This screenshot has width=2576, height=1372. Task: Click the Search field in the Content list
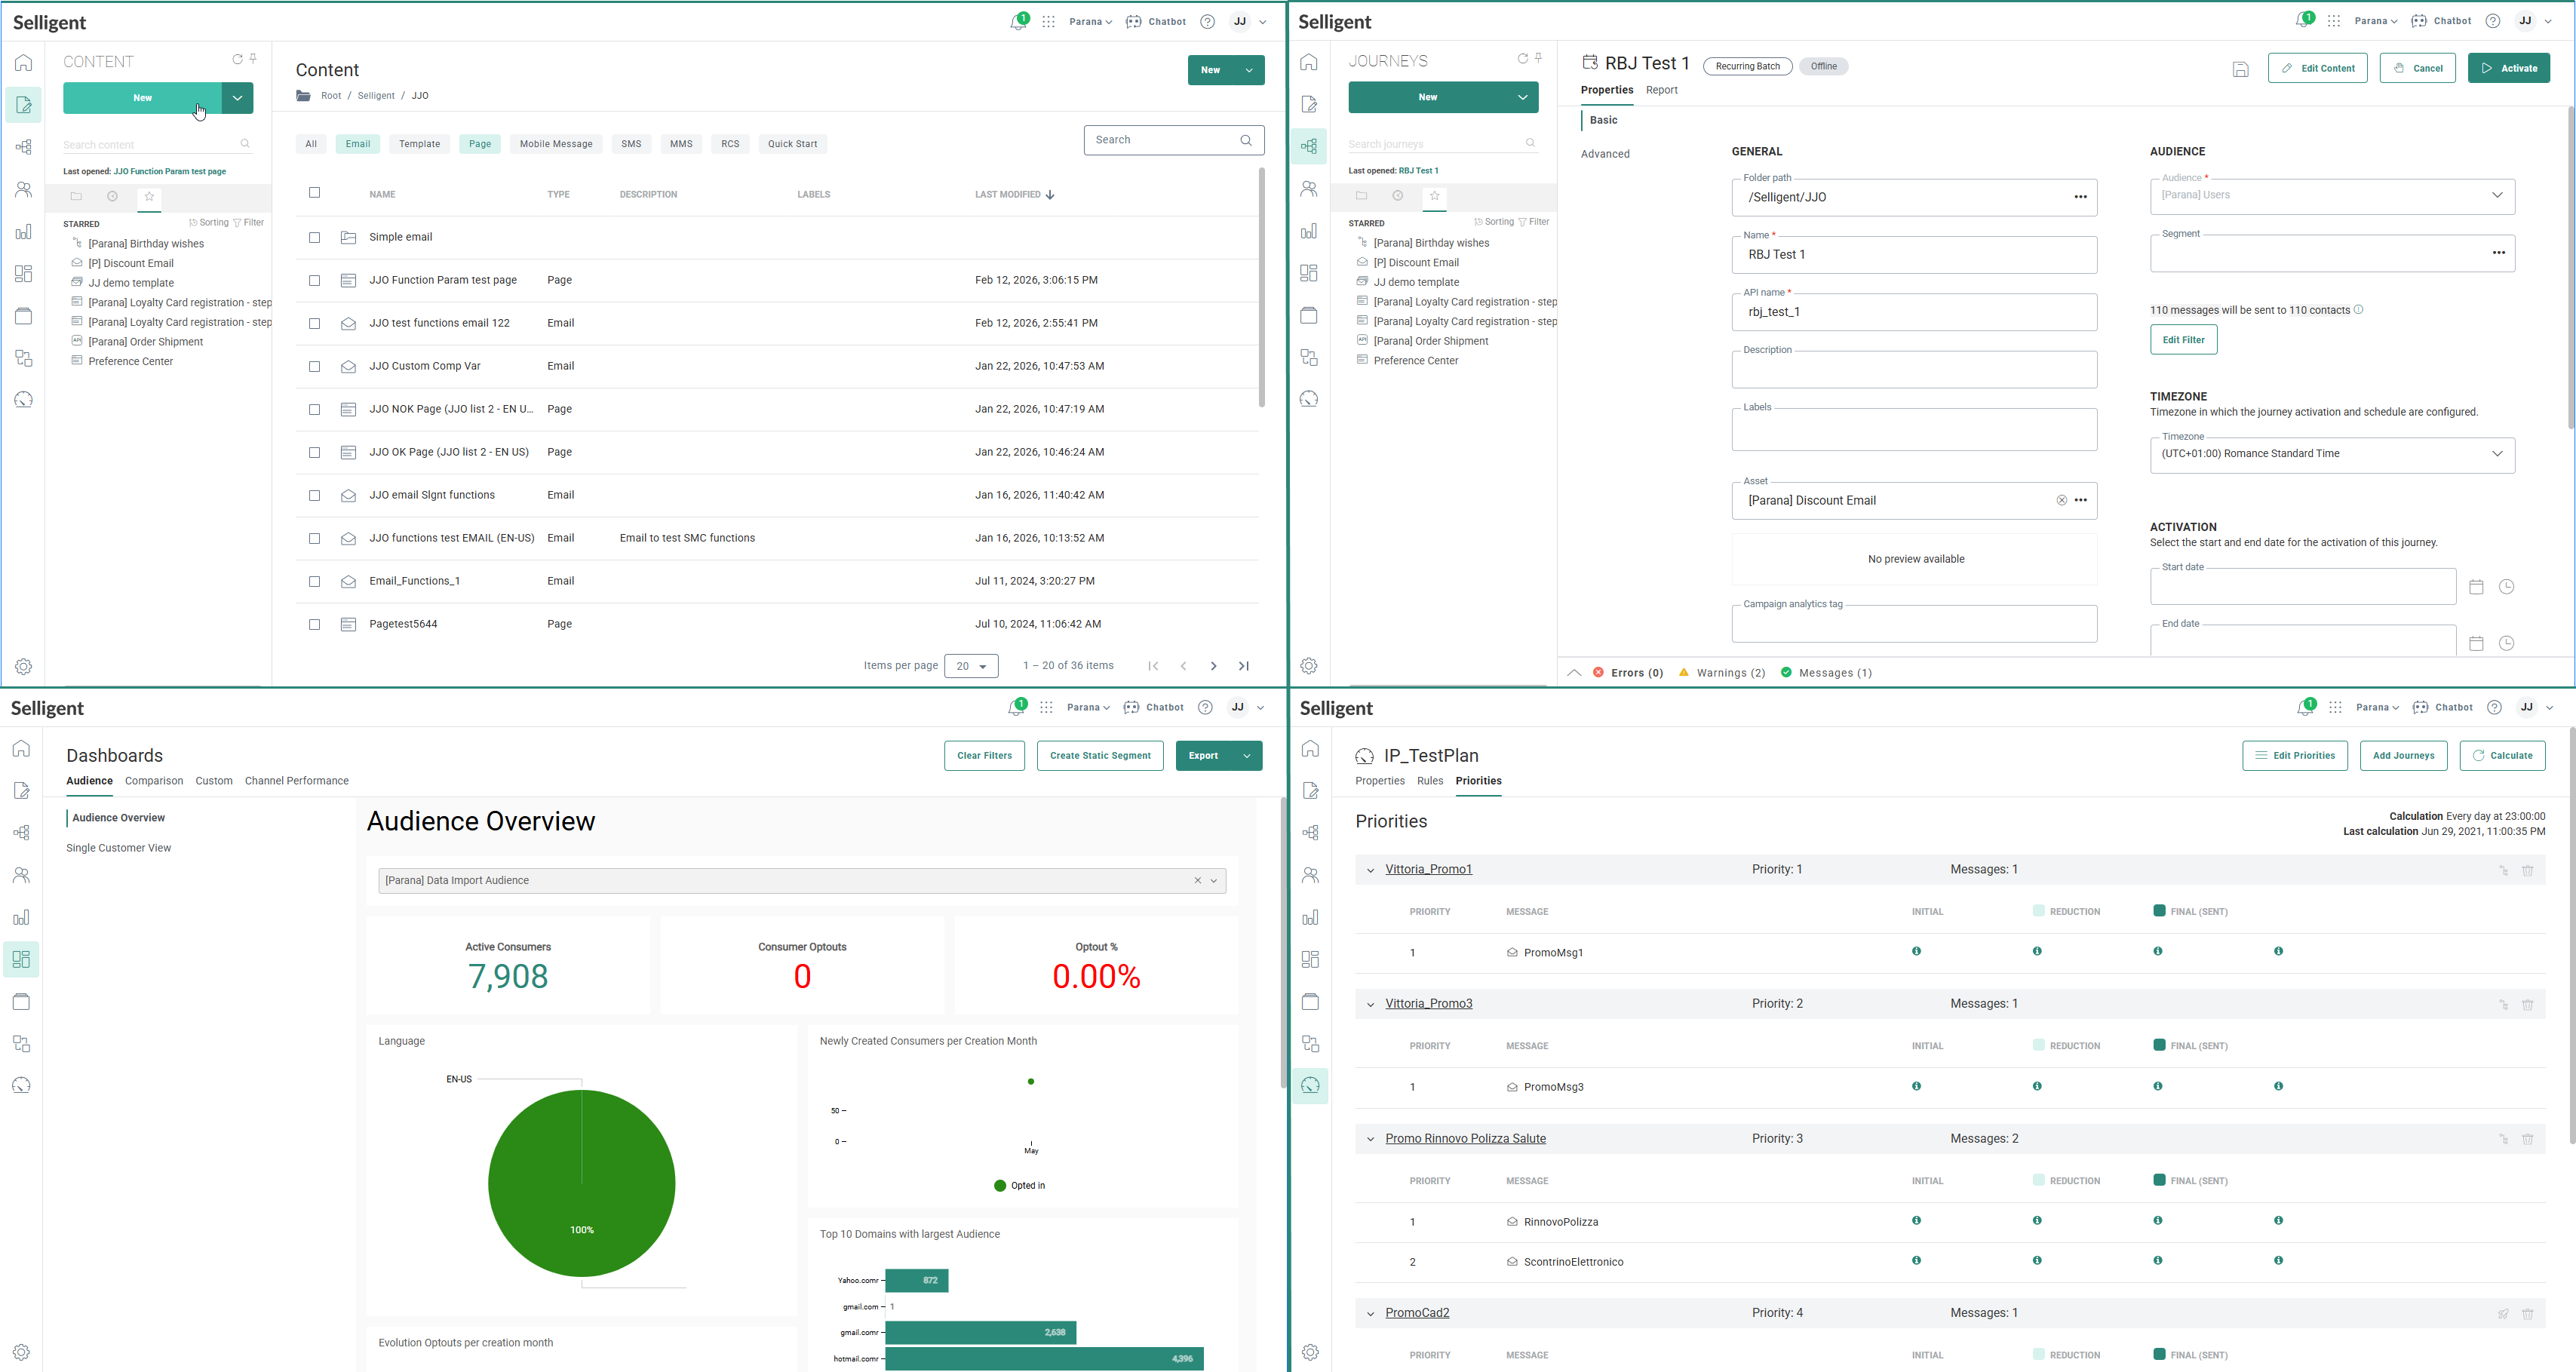[x=1161, y=140]
